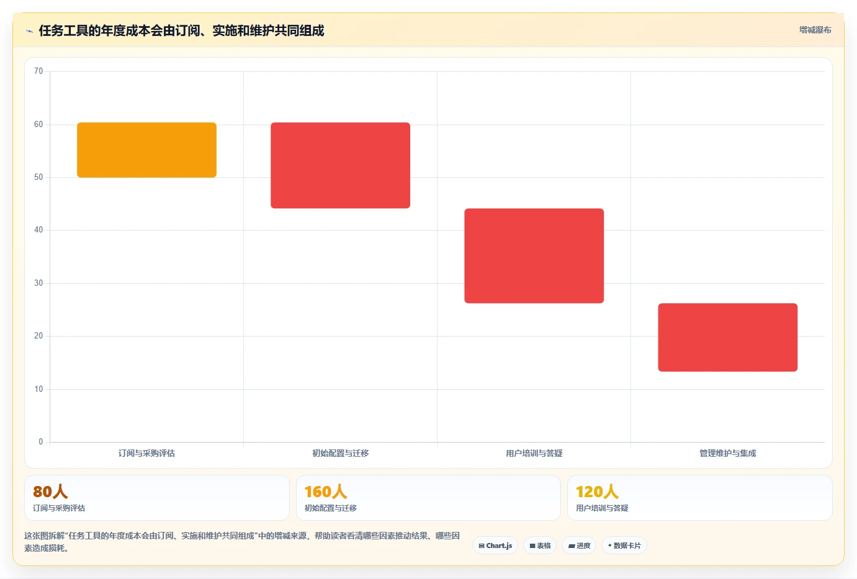Click the 数据卡片 tag chip
This screenshot has height=579, width=857.
(624, 546)
